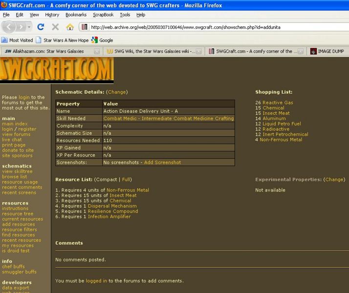
Task: Open the Bookmarks menu
Action: pyautogui.click(x=76, y=15)
